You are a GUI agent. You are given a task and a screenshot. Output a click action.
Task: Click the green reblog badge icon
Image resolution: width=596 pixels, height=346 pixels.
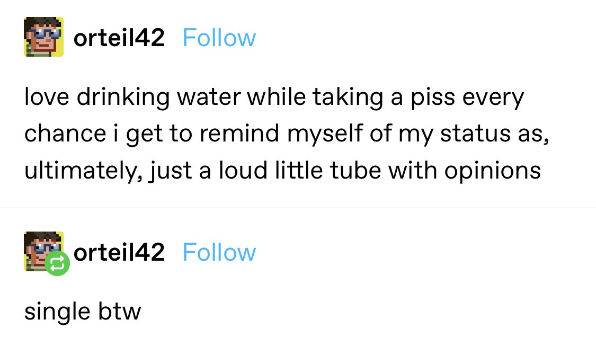(x=57, y=264)
